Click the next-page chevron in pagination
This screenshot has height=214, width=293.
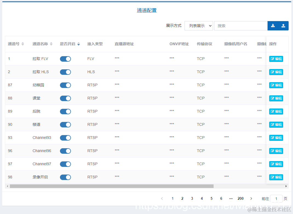251,198
